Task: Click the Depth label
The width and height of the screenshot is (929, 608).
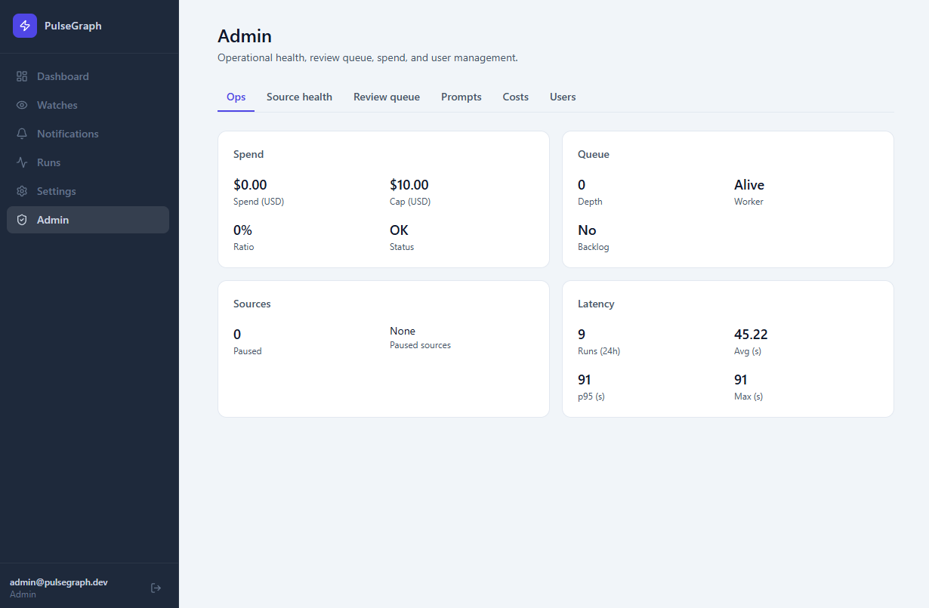Action: [x=590, y=202]
